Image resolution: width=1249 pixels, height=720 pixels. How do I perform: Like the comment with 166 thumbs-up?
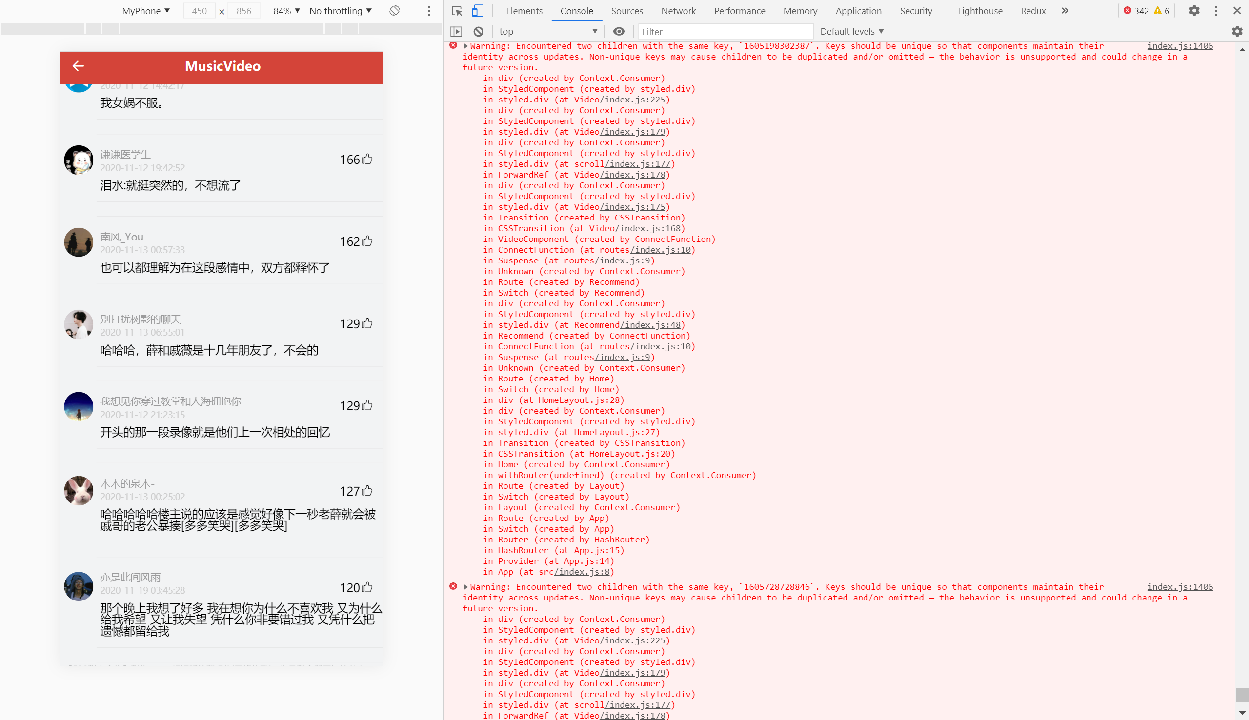367,159
